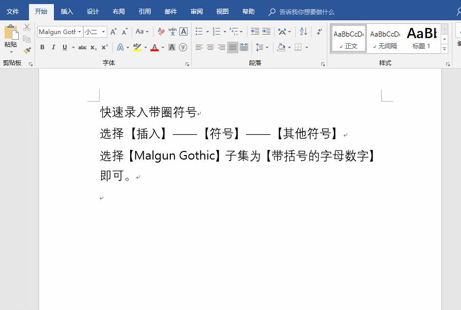Viewport: 461px width, 310px height.
Task: Click the Format Painter brush icon
Action: point(27,50)
